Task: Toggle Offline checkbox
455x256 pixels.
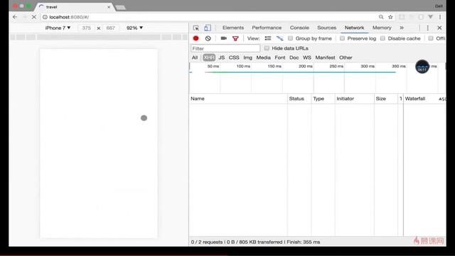Action: point(431,38)
